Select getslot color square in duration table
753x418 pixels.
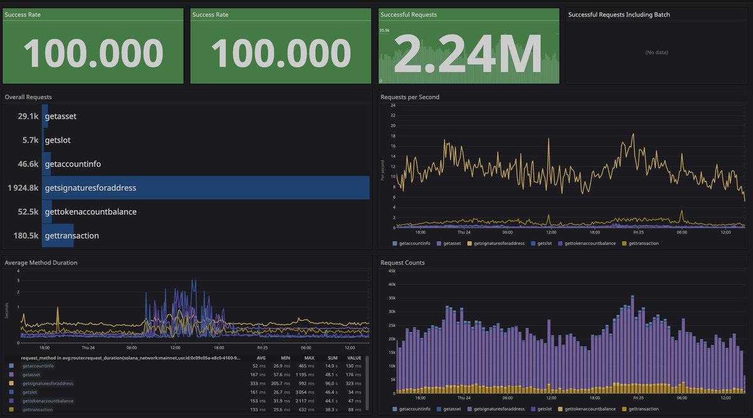(10, 392)
